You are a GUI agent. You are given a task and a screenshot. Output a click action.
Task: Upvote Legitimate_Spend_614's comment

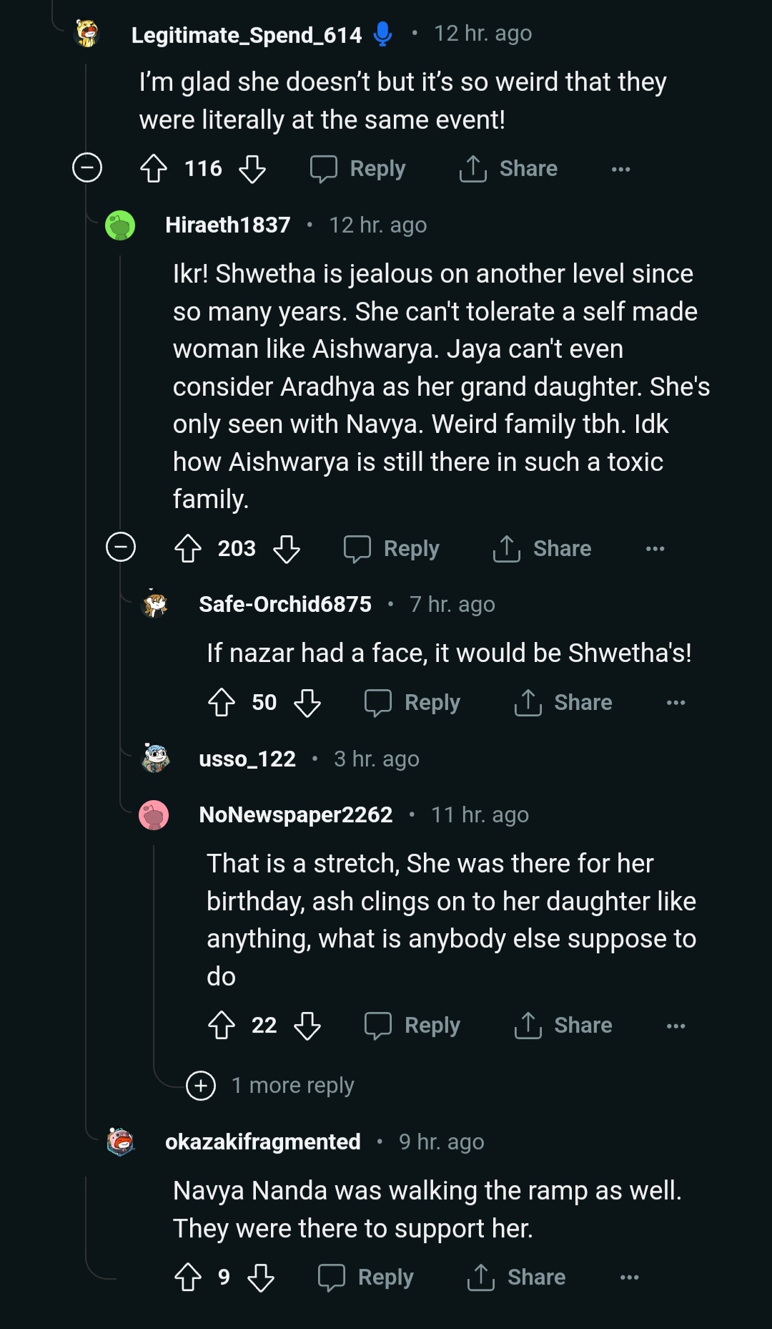pos(154,169)
